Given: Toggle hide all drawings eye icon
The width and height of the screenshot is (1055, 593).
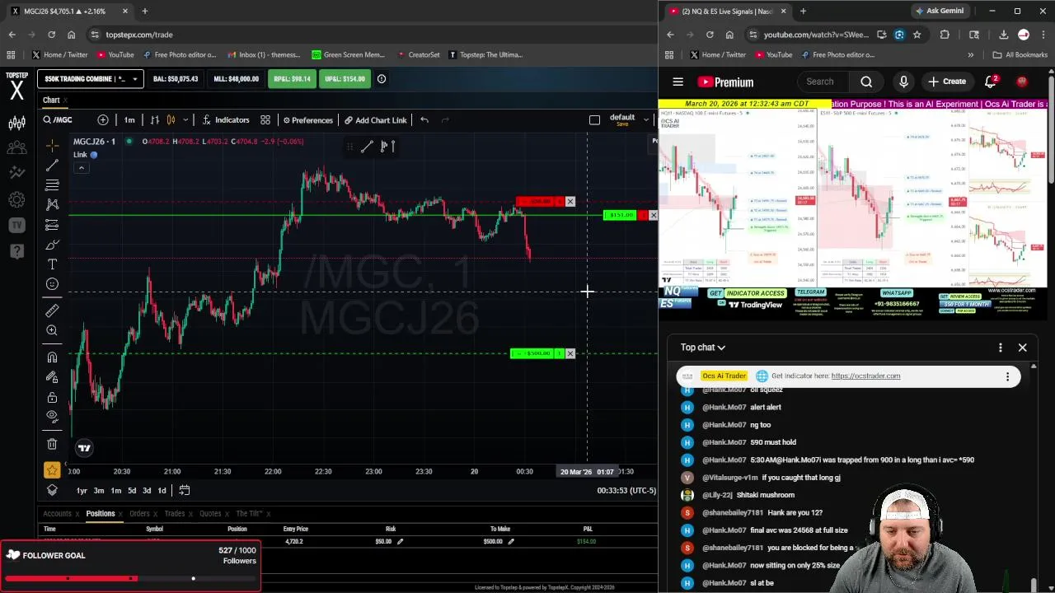Looking at the screenshot, I should click(52, 417).
